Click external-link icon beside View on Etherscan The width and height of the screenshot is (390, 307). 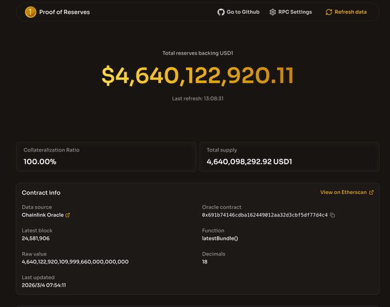pos(371,193)
